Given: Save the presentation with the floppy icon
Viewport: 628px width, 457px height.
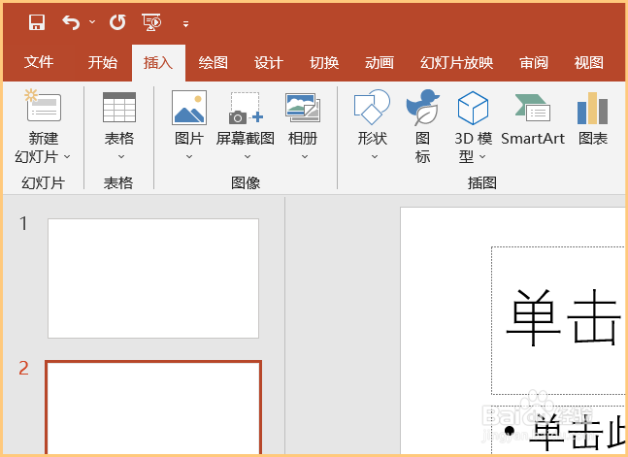Looking at the screenshot, I should [x=37, y=22].
